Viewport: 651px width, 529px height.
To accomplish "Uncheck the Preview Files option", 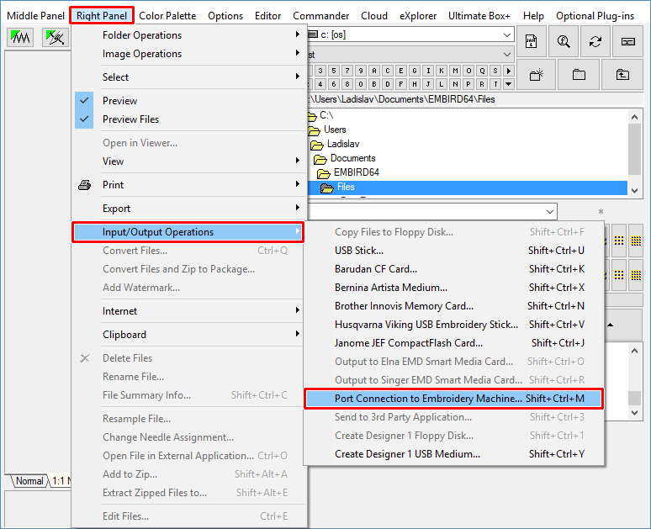I will click(130, 119).
